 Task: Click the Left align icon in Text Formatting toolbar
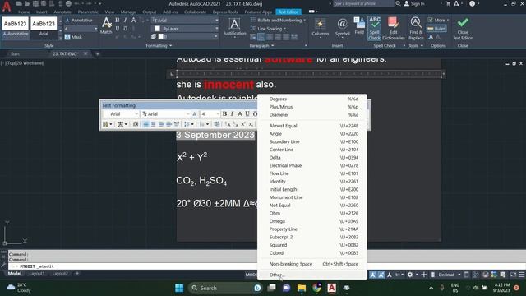click(x=146, y=124)
